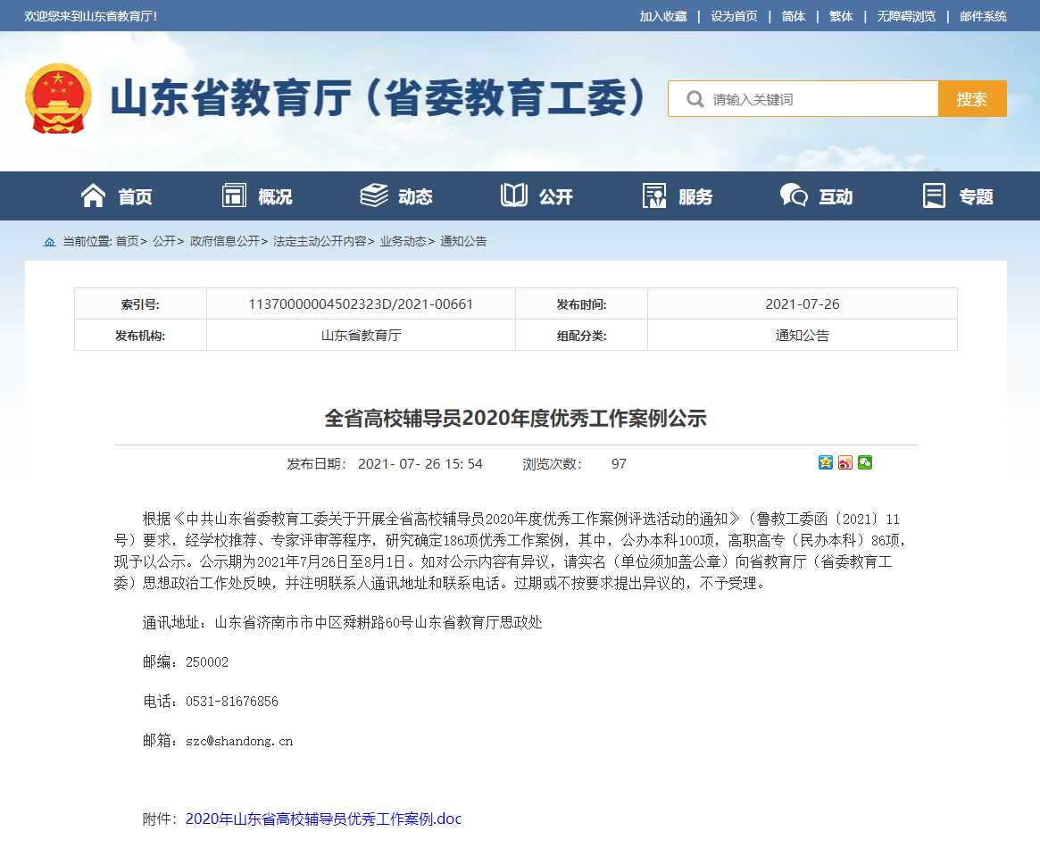Click article title 全省高校辅导员2020年度优秀工作案例公示
Viewport: 1040px width, 848px height.
(515, 419)
